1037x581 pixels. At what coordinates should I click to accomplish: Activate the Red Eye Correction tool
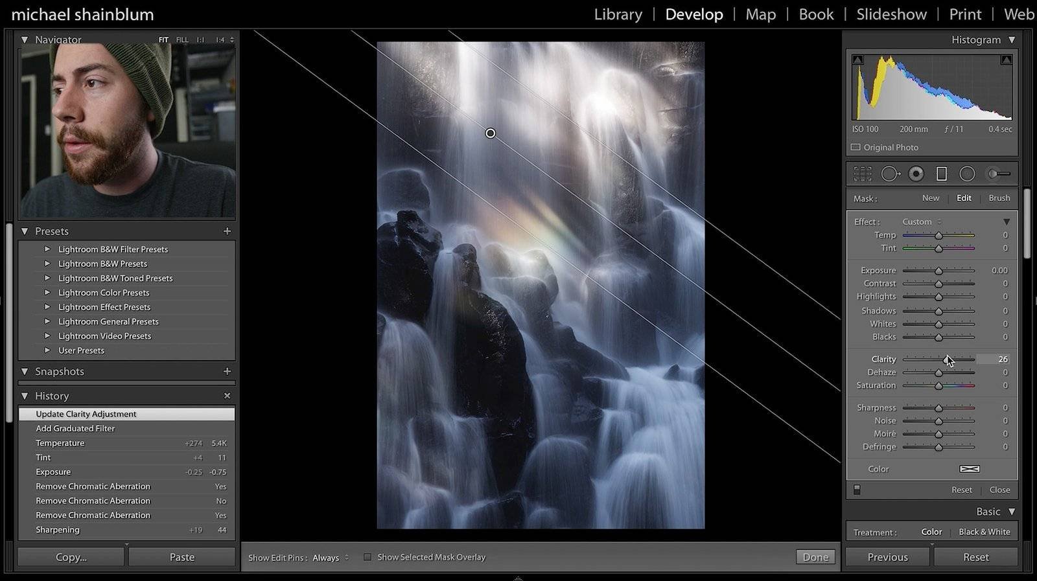click(916, 174)
